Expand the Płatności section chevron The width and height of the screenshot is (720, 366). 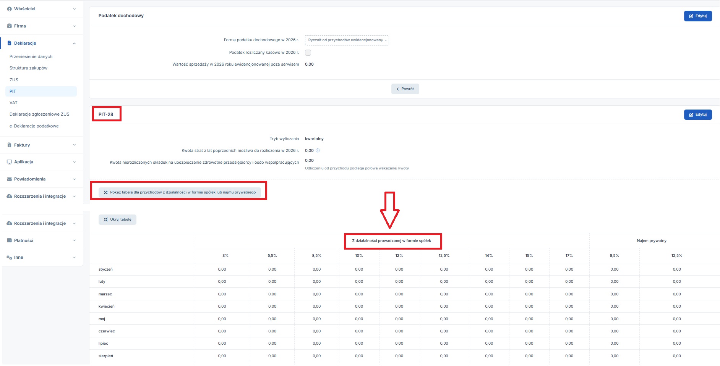(74, 240)
